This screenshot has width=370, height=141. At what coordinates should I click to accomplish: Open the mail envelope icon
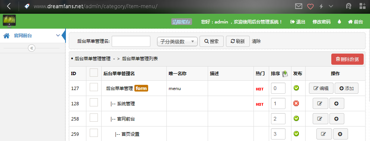[x=299, y=6]
